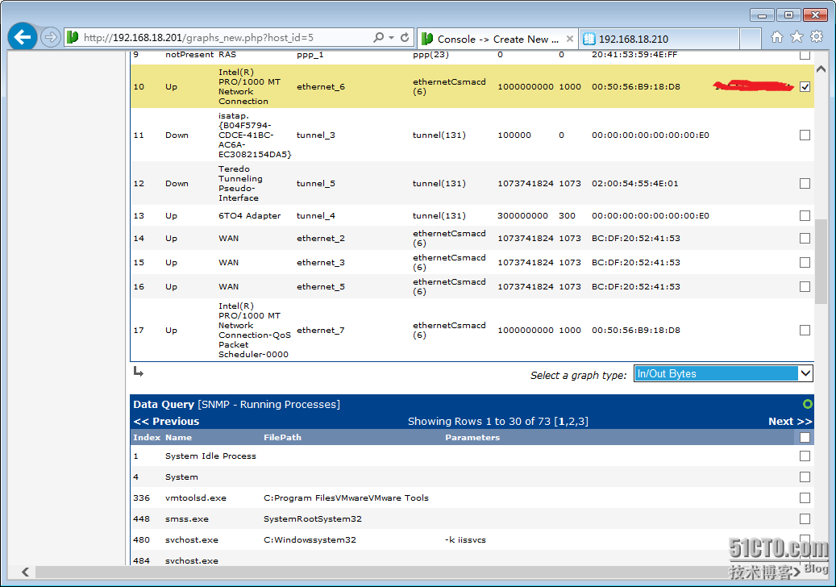This screenshot has height=587, width=836.
Task: Open page 2 of process rows
Action: [571, 421]
